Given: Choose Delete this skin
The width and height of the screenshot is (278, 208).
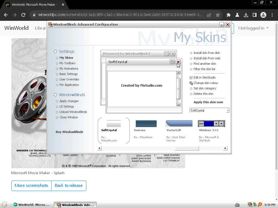Looking at the screenshot, I should tap(201, 94).
